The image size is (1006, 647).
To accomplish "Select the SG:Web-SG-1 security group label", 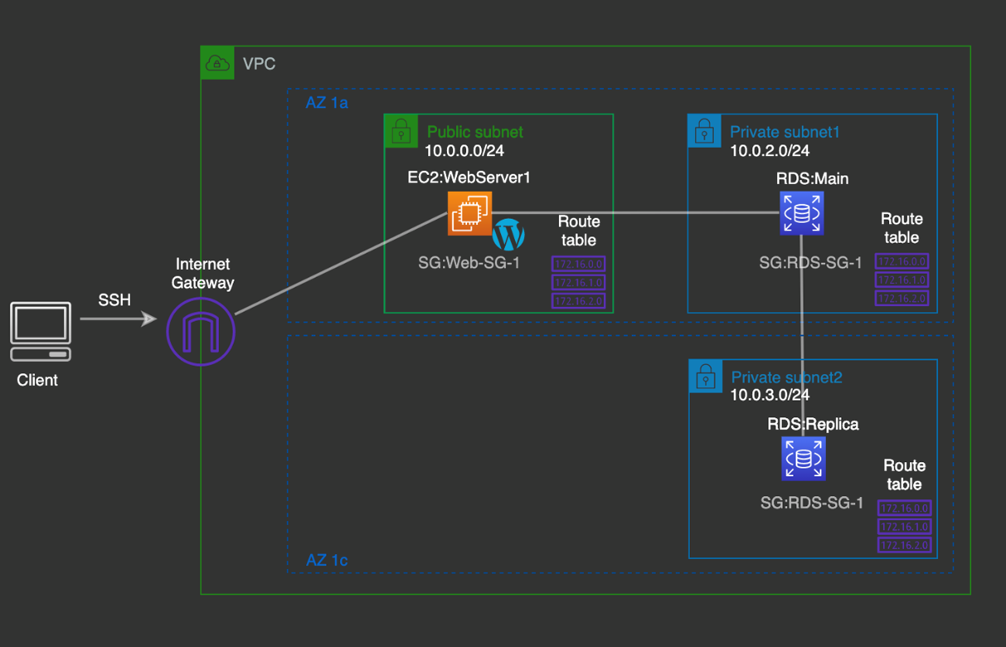I will coord(469,263).
